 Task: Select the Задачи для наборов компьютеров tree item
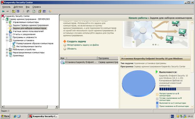click(29, 28)
